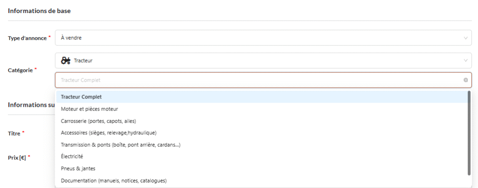Image resolution: width=478 pixels, height=188 pixels.
Task: Click the tractor icon in Catégorie field
Action: (x=66, y=61)
